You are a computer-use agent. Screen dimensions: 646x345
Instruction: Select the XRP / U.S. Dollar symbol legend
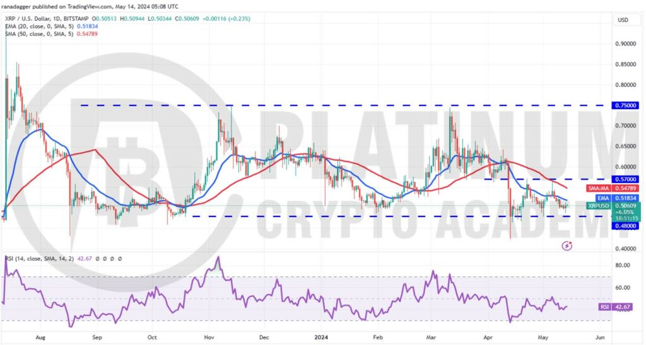coord(46,19)
